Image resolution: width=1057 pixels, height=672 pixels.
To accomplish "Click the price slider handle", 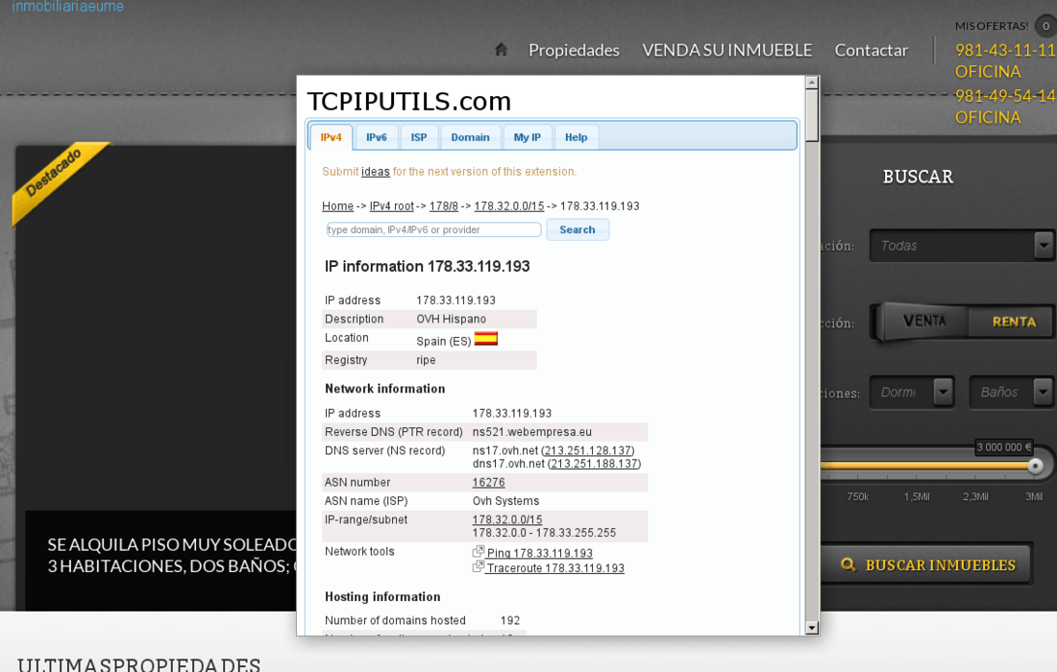I will click(1035, 466).
